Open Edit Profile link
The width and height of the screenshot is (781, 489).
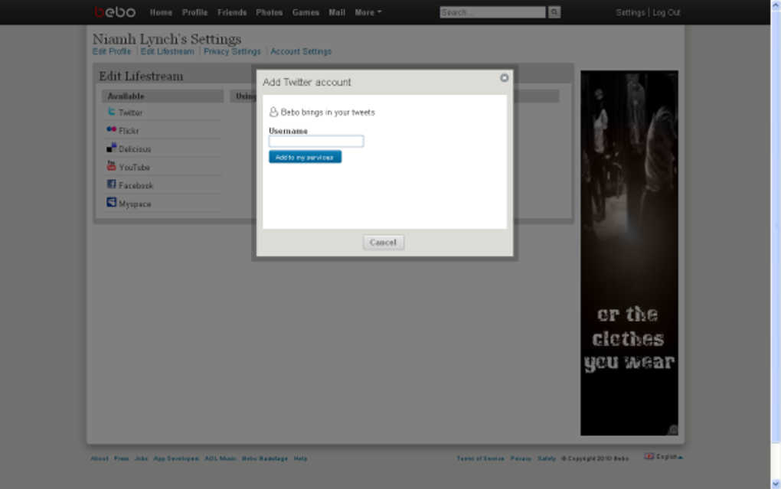(x=112, y=51)
